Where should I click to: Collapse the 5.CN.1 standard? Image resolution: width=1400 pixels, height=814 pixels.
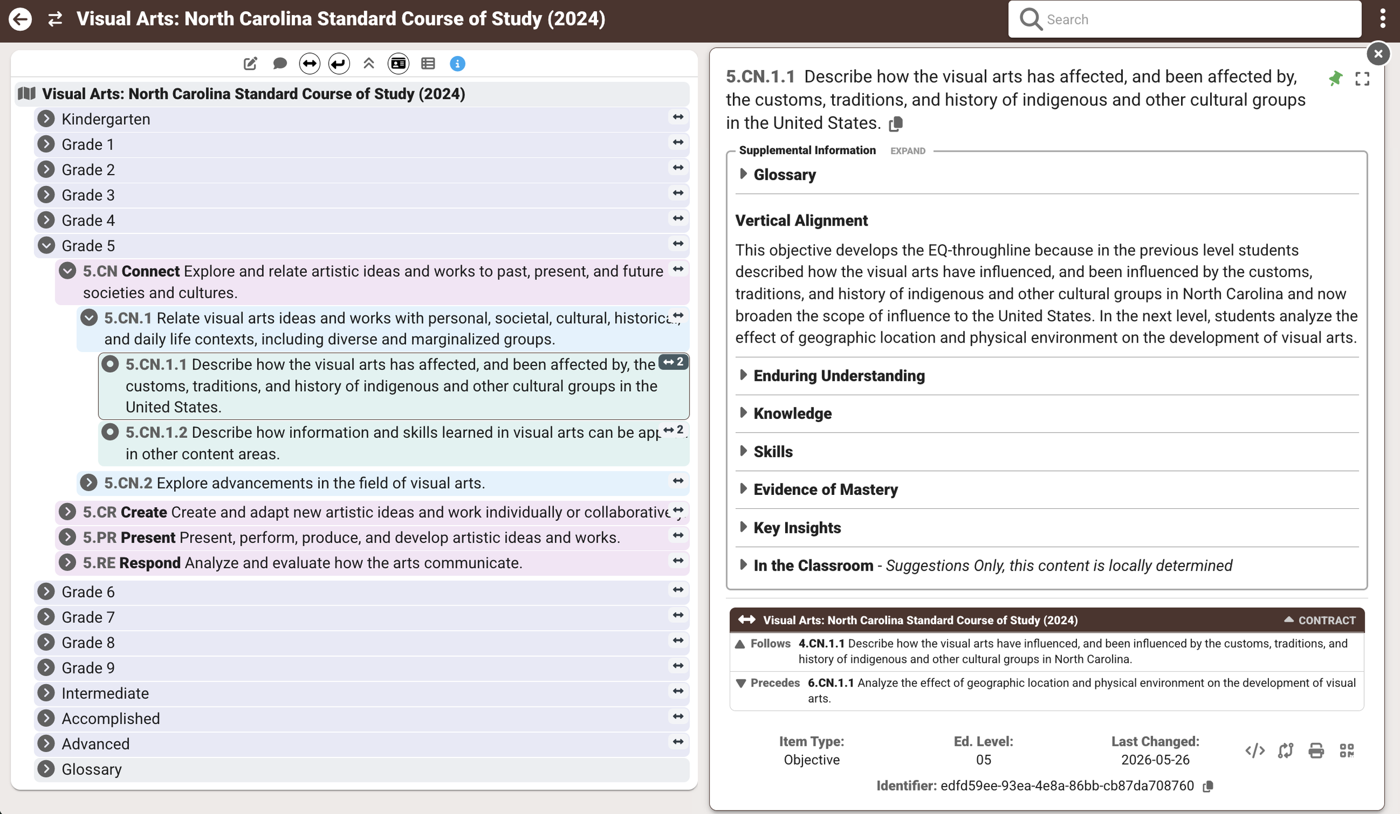(x=88, y=317)
